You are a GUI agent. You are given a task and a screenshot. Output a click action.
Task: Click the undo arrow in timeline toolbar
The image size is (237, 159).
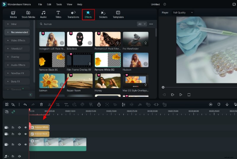(25, 105)
